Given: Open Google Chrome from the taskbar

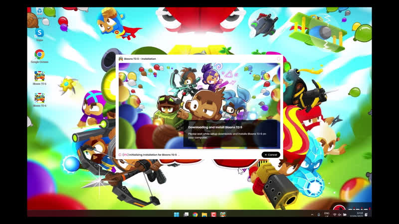Looking at the screenshot, I should (195, 215).
